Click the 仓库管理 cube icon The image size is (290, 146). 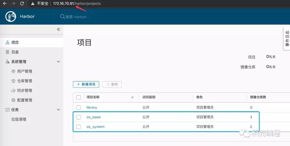(x=13, y=81)
